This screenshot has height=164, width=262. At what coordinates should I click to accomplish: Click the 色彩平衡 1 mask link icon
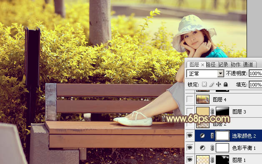(x=212, y=148)
